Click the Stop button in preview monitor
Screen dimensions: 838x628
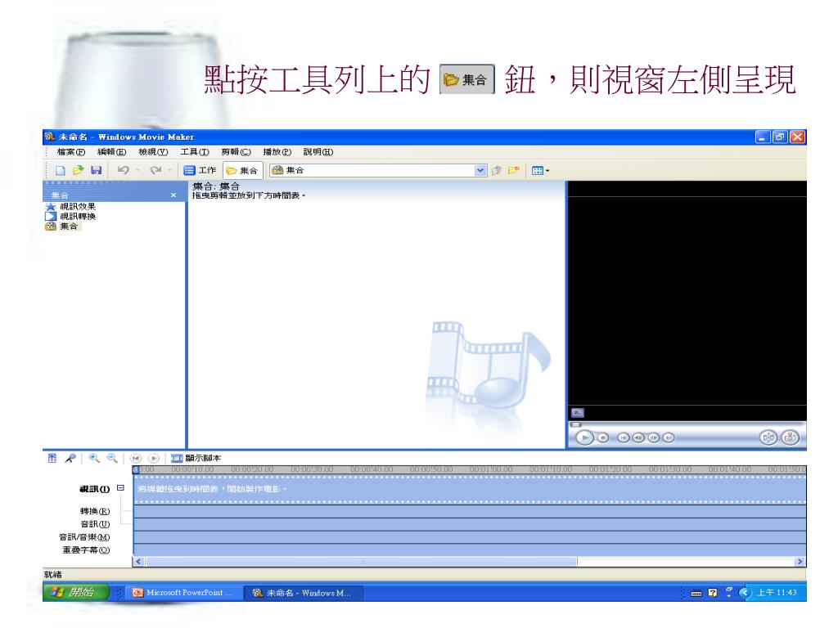[603, 438]
